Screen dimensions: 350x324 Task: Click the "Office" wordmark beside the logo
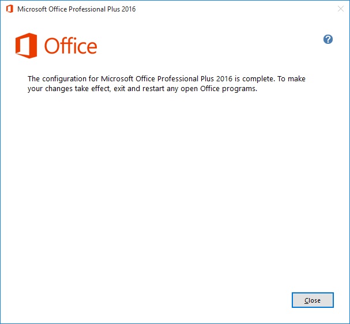pyautogui.click(x=70, y=46)
